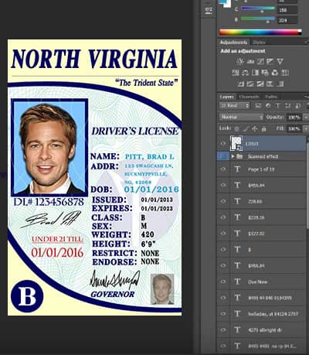This screenshot has height=355, width=309.
Task: Add a Vibrance adjustment
Action: point(280,61)
